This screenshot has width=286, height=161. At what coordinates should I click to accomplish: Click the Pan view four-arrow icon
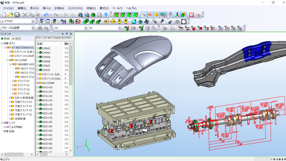pyautogui.click(x=140, y=21)
